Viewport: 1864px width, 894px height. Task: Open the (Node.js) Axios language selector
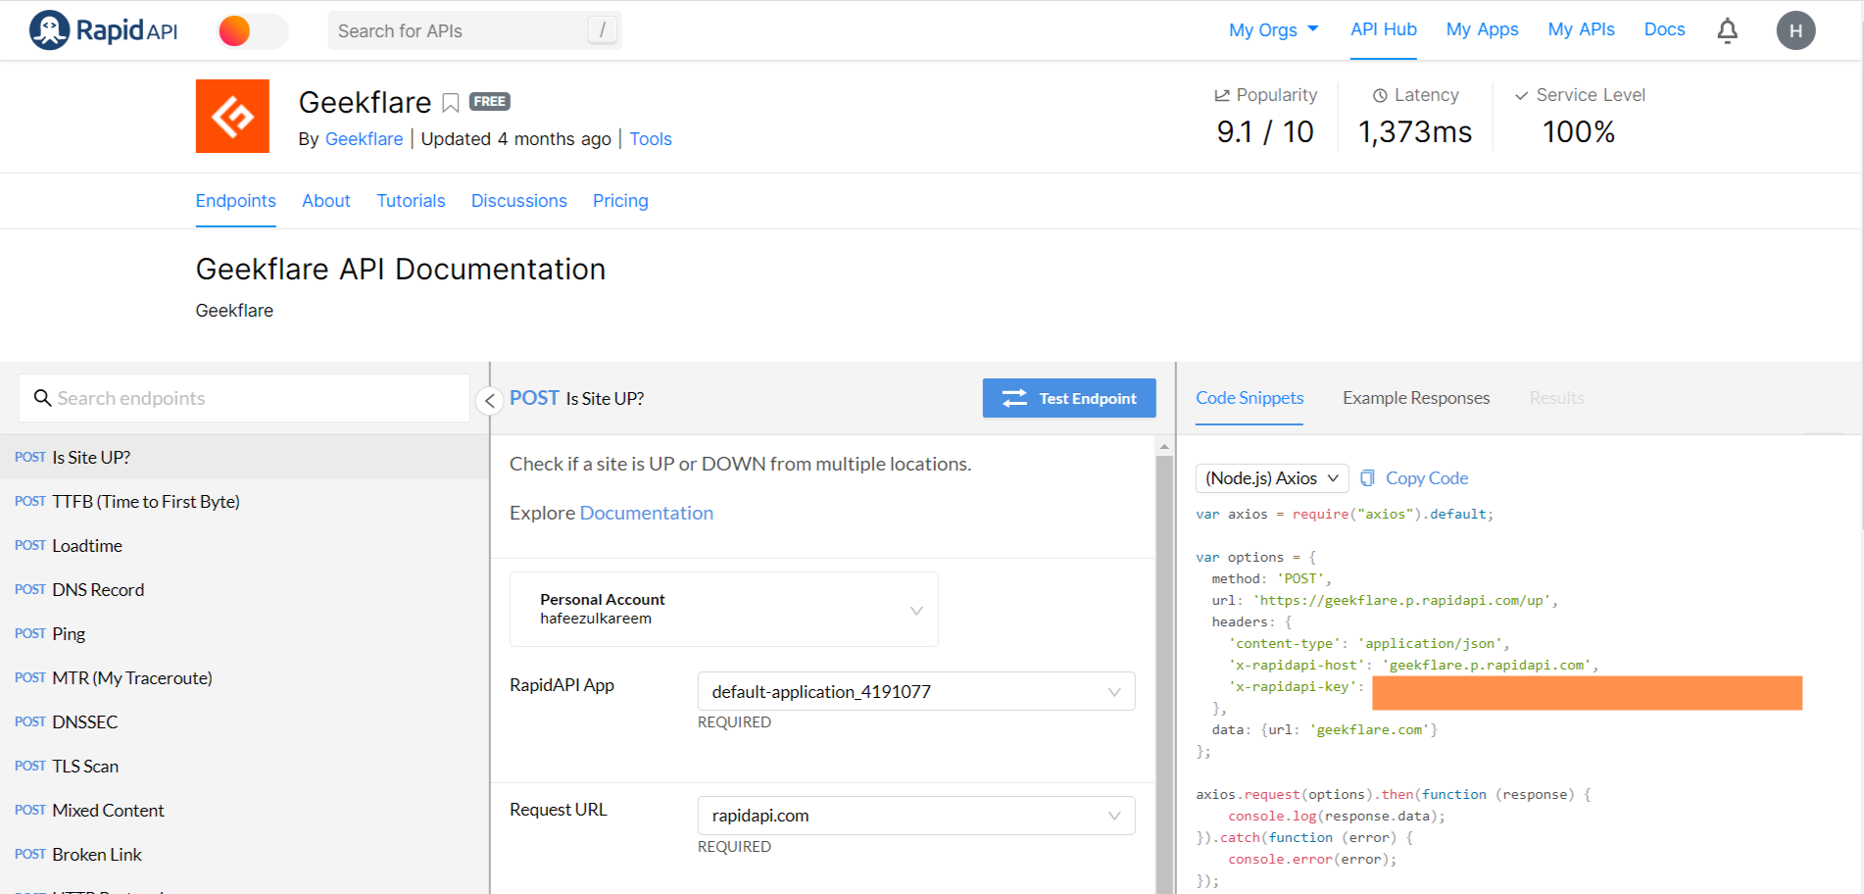[x=1271, y=478]
